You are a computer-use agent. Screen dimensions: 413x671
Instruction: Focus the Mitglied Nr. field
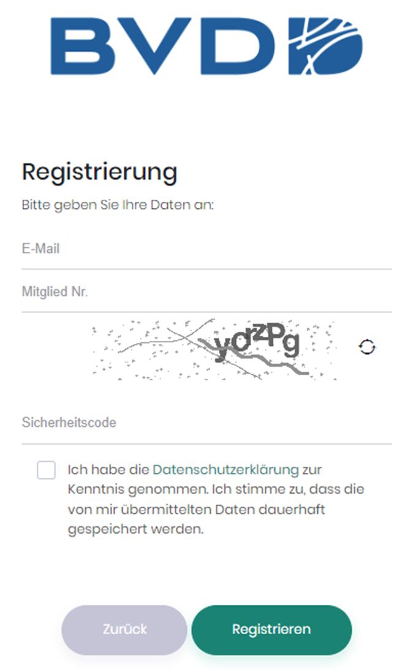click(x=206, y=292)
